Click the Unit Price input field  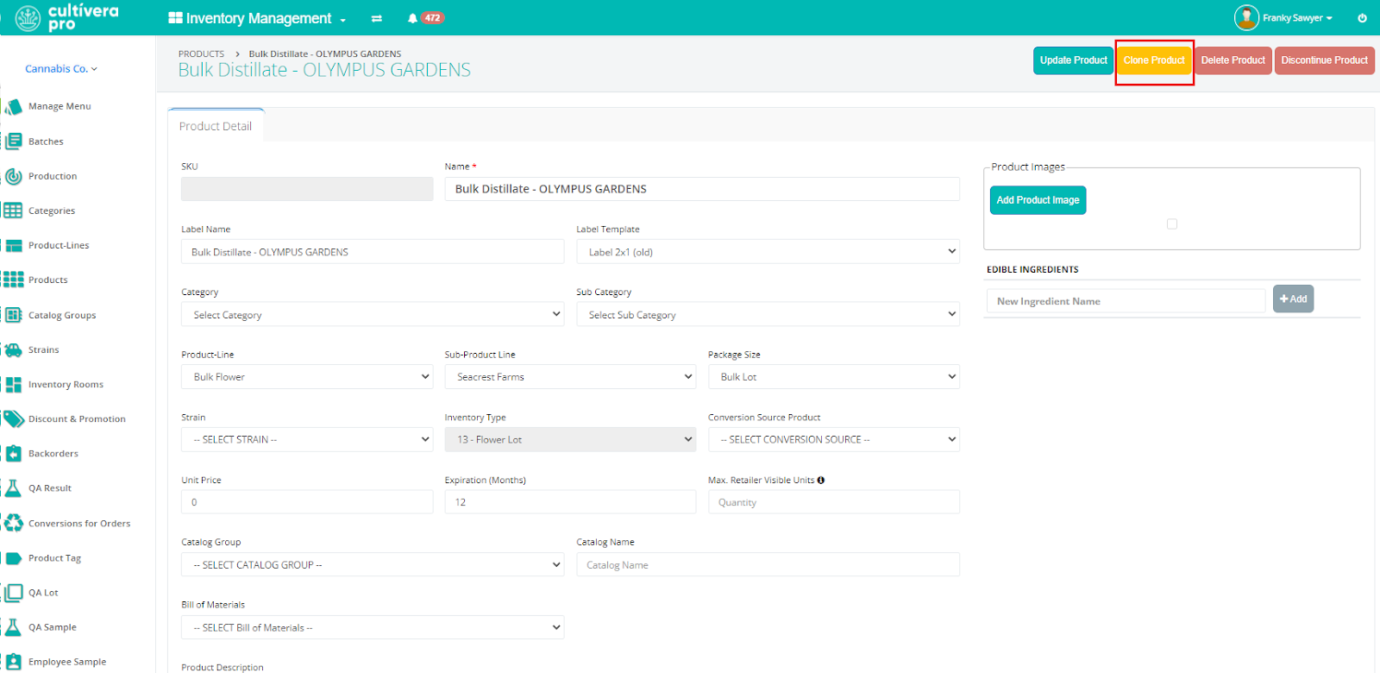click(x=307, y=502)
